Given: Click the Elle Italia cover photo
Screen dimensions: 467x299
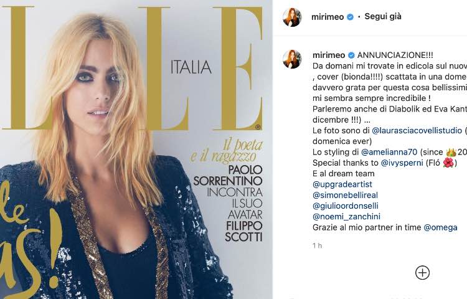Looking at the screenshot, I should tap(136, 149).
